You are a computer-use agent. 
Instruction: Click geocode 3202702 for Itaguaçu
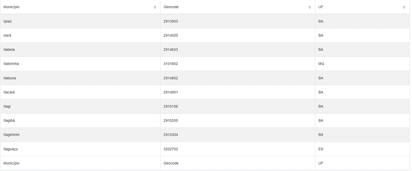pos(171,149)
